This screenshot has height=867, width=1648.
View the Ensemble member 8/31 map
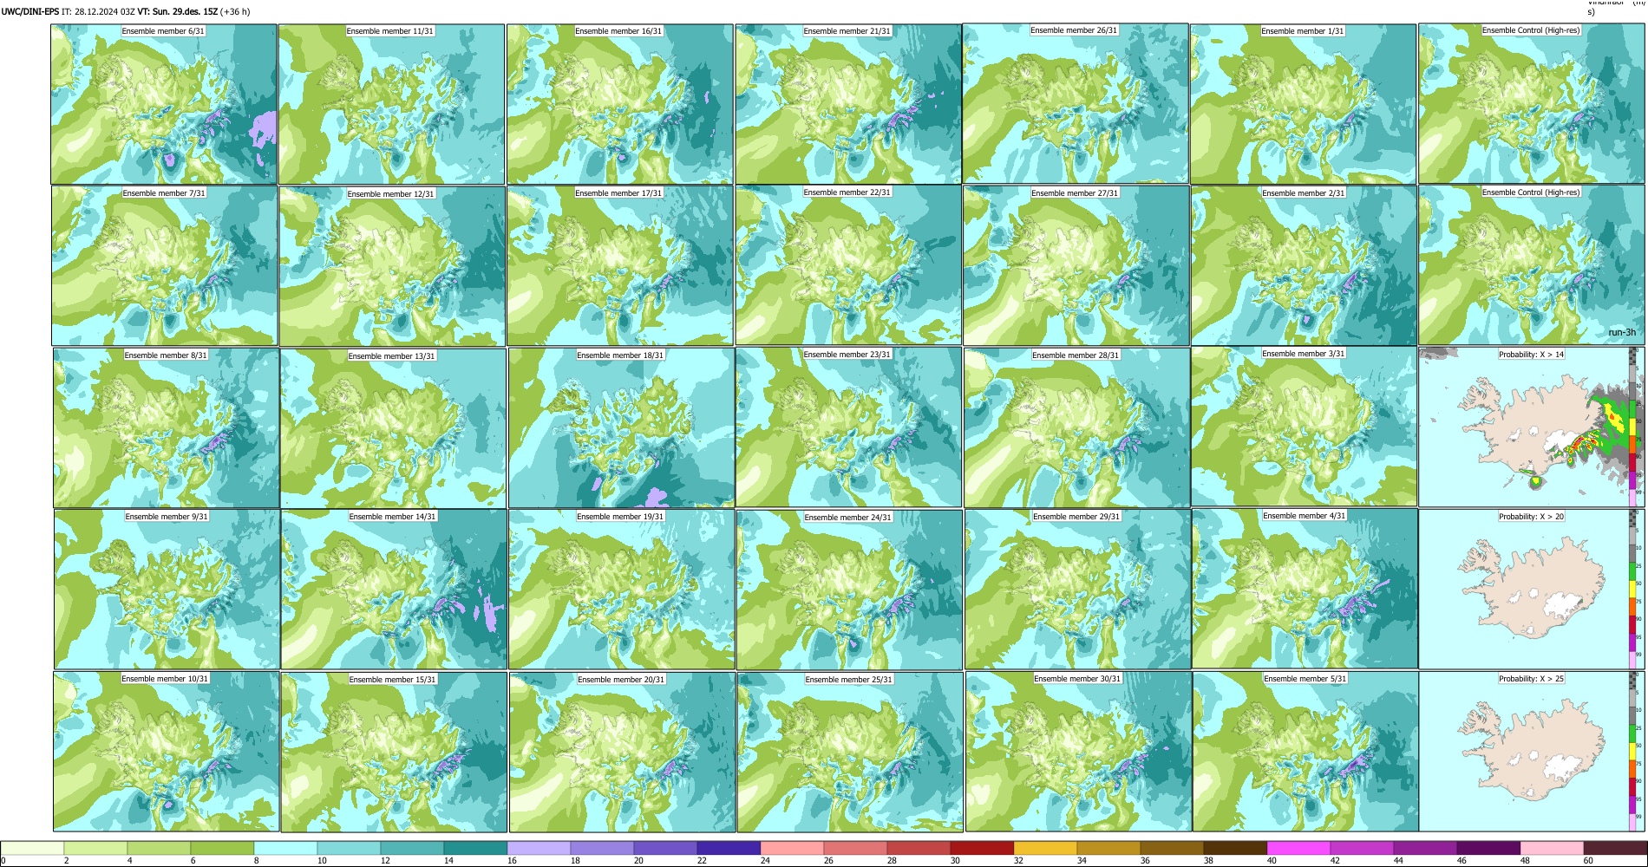click(166, 427)
